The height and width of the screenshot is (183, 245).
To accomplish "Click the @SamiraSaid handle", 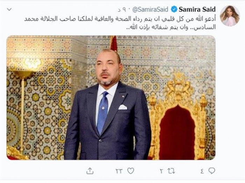I will pos(150,9).
